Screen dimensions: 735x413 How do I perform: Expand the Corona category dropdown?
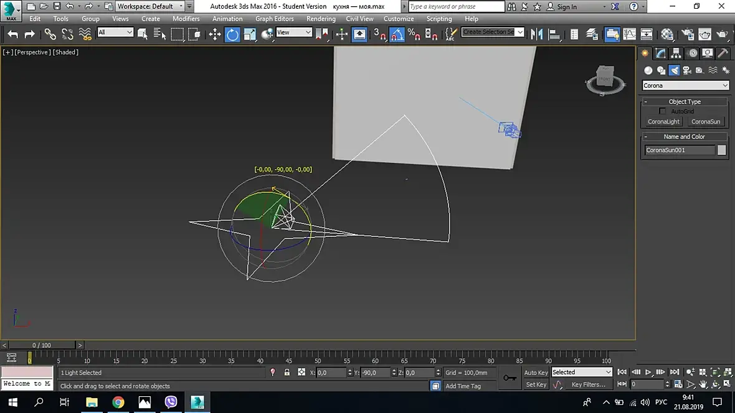pyautogui.click(x=685, y=86)
